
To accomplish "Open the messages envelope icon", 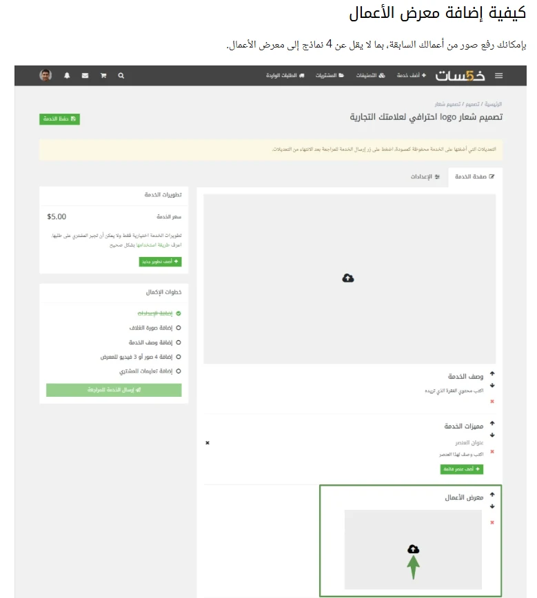I will point(85,76).
